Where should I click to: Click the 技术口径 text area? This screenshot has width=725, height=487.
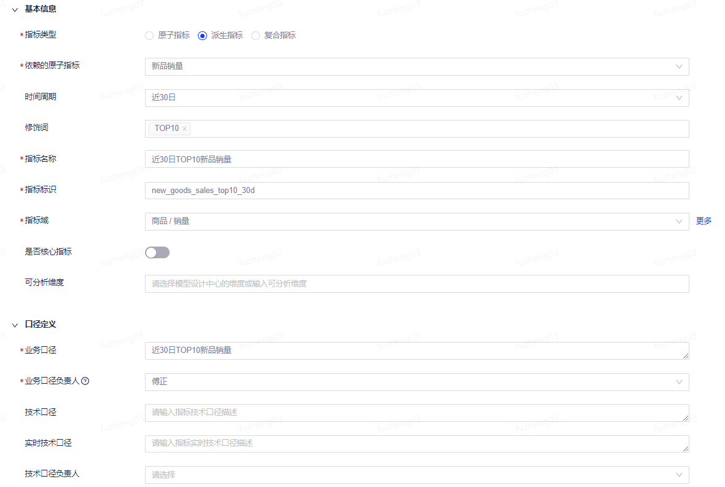coord(417,413)
